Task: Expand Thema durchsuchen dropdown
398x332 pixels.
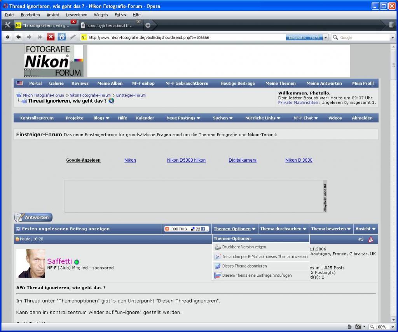Action: [x=283, y=229]
